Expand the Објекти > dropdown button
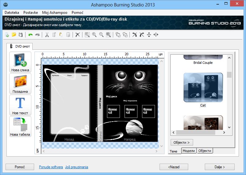The height and width of the screenshot is (175, 246). point(182,142)
